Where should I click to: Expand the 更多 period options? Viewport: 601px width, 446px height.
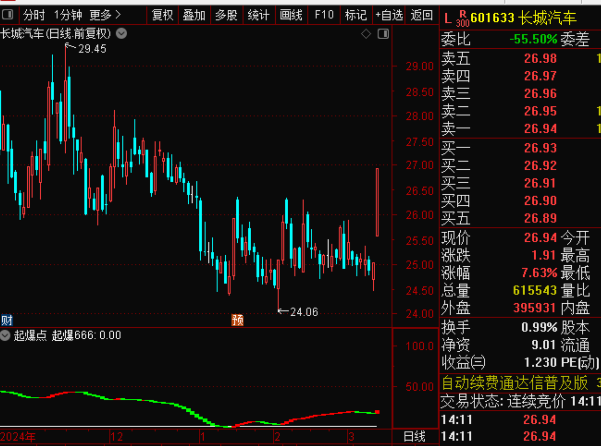pos(105,15)
